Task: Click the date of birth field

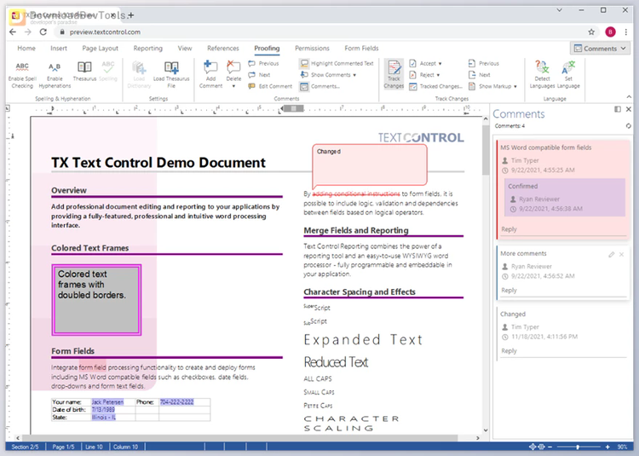Action: pos(103,409)
